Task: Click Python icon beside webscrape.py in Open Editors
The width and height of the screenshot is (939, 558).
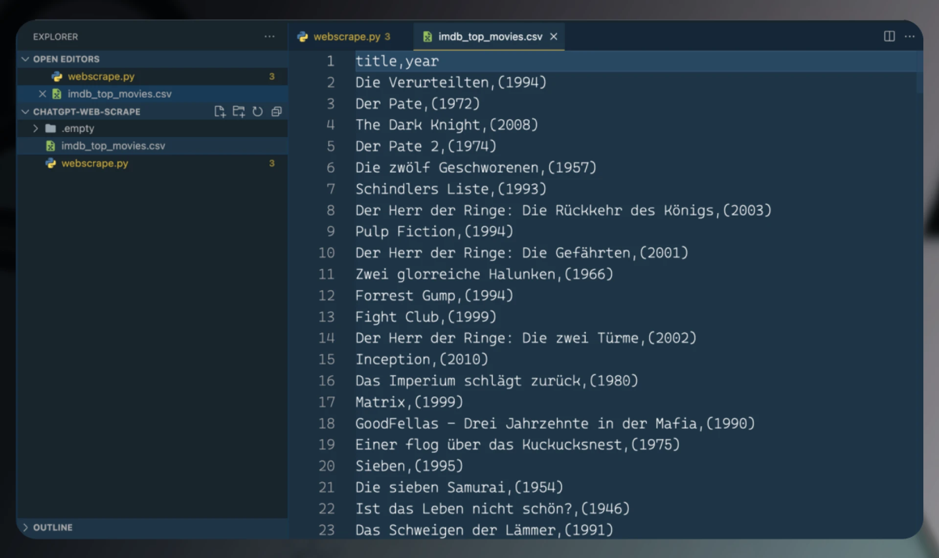Action: pos(57,77)
